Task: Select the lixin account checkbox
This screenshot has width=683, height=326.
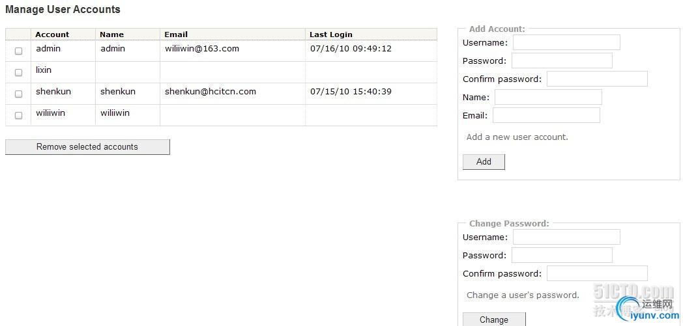Action: click(18, 73)
